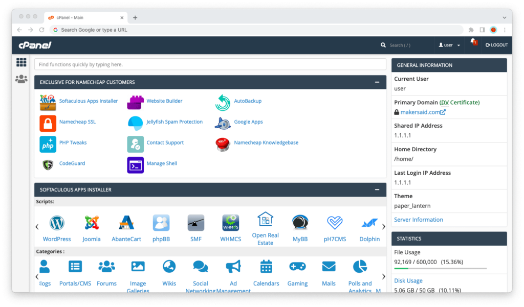This screenshot has height=307, width=524.
Task: Open the browser tab list chevron
Action: point(504,18)
